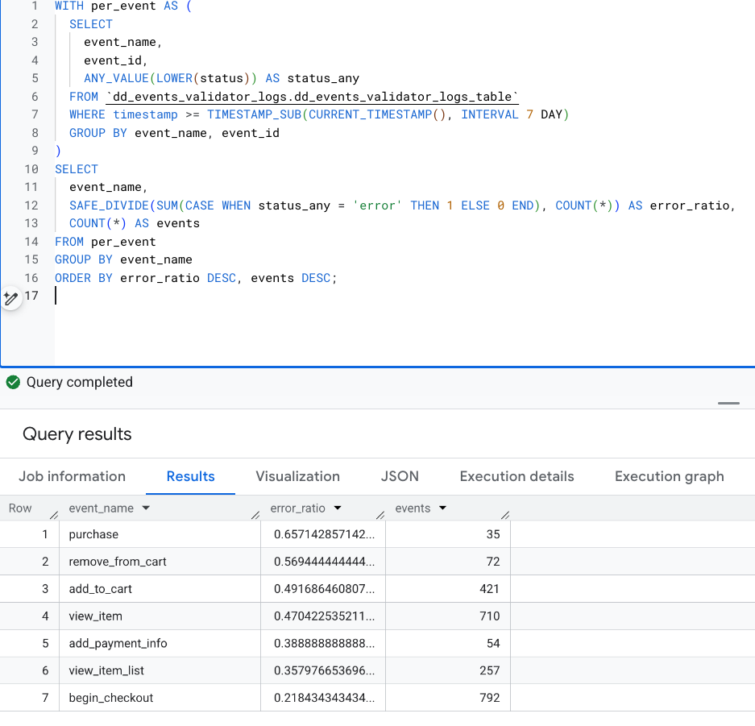Click error ratio value 0.388888888888...
Image resolution: width=755 pixels, height=726 pixels.
[x=324, y=643]
